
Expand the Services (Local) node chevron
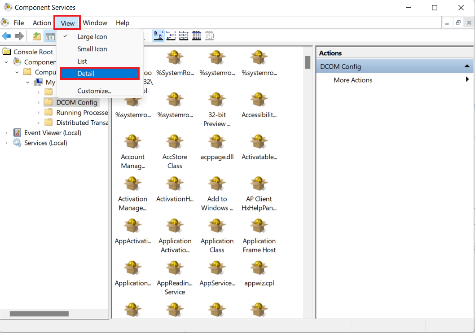point(6,143)
